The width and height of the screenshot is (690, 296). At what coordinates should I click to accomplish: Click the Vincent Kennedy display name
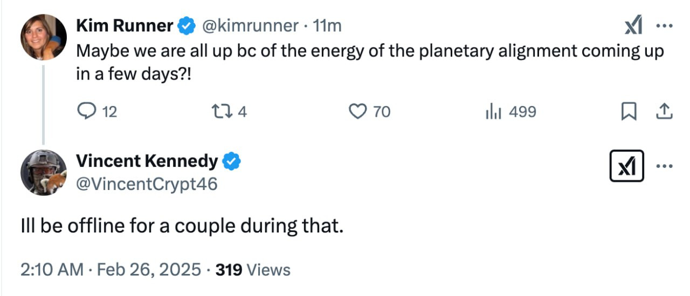point(147,161)
